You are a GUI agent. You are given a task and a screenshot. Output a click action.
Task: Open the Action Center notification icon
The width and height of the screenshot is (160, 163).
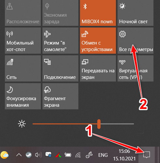coord(147,155)
